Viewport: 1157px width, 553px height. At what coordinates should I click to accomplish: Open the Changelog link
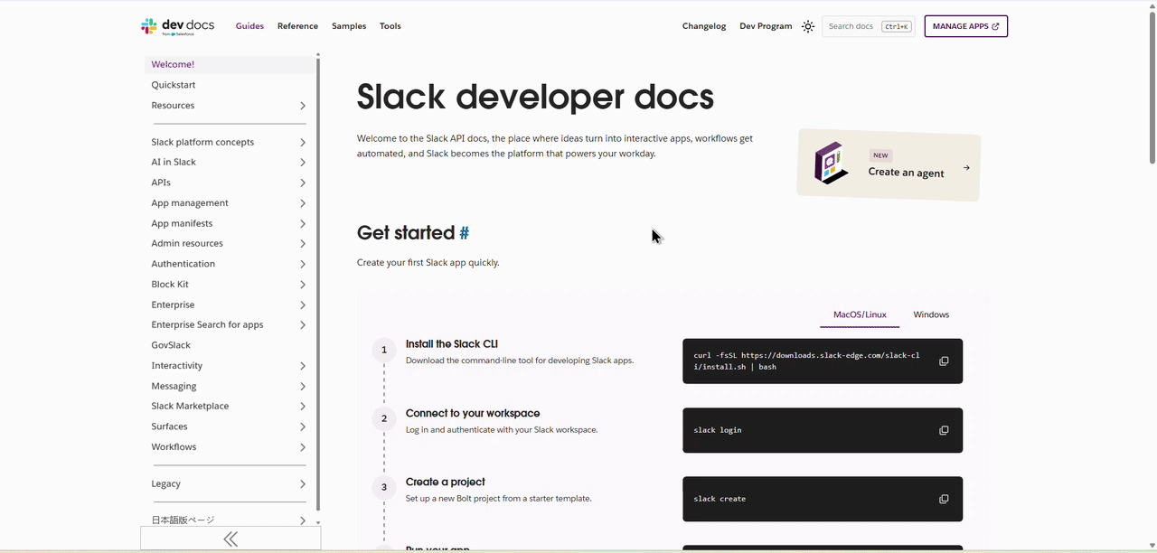(x=704, y=26)
